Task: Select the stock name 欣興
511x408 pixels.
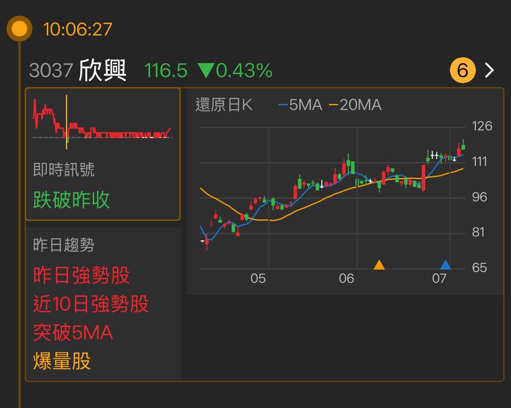Action: pyautogui.click(x=102, y=70)
